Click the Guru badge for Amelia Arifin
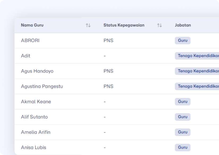This screenshot has height=155, width=219. (183, 132)
